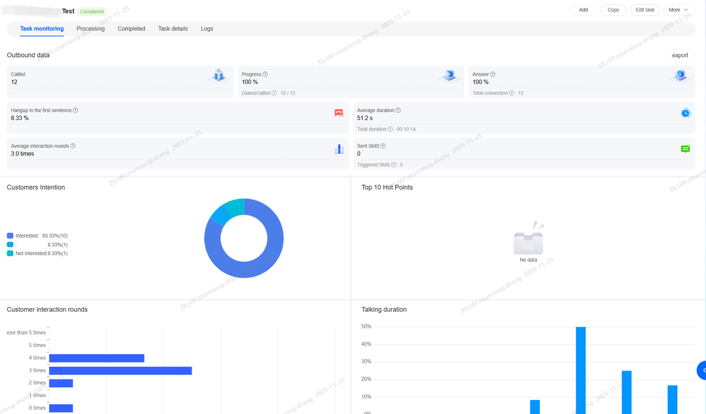
Task: Open the More dropdown menu
Action: pos(678,10)
